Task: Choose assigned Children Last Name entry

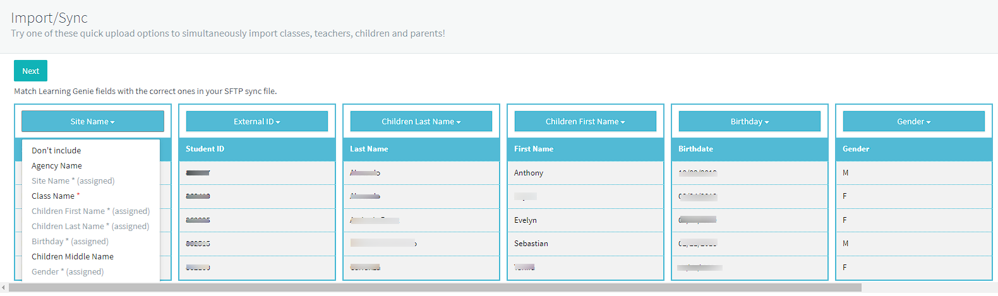Action: pyautogui.click(x=91, y=226)
